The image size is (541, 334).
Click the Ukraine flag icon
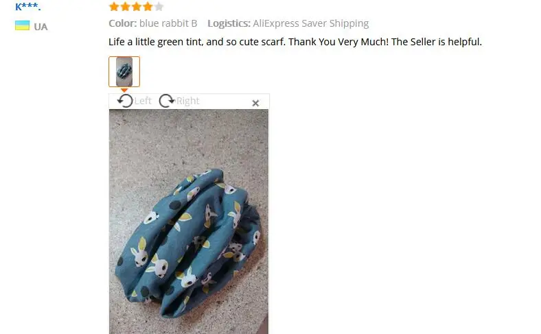22,25
